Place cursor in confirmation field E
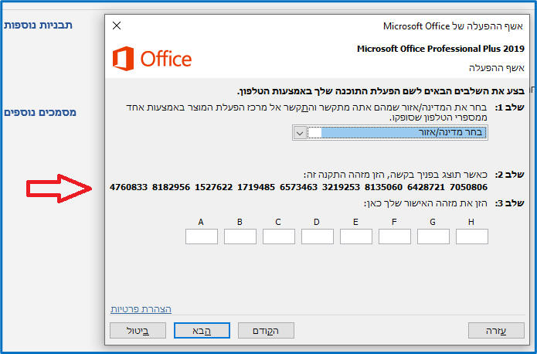537x354 pixels. coord(356,237)
